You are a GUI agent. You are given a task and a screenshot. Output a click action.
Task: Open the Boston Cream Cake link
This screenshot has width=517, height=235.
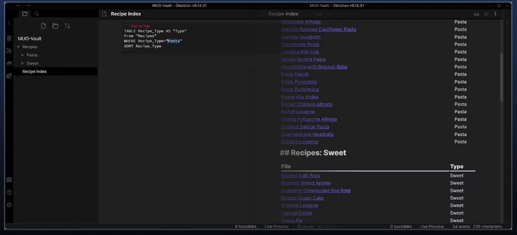pyautogui.click(x=302, y=198)
